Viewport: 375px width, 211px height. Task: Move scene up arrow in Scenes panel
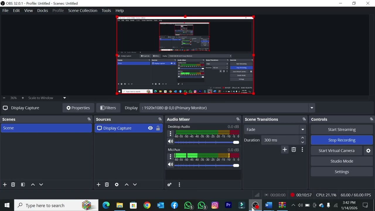pos(33,185)
